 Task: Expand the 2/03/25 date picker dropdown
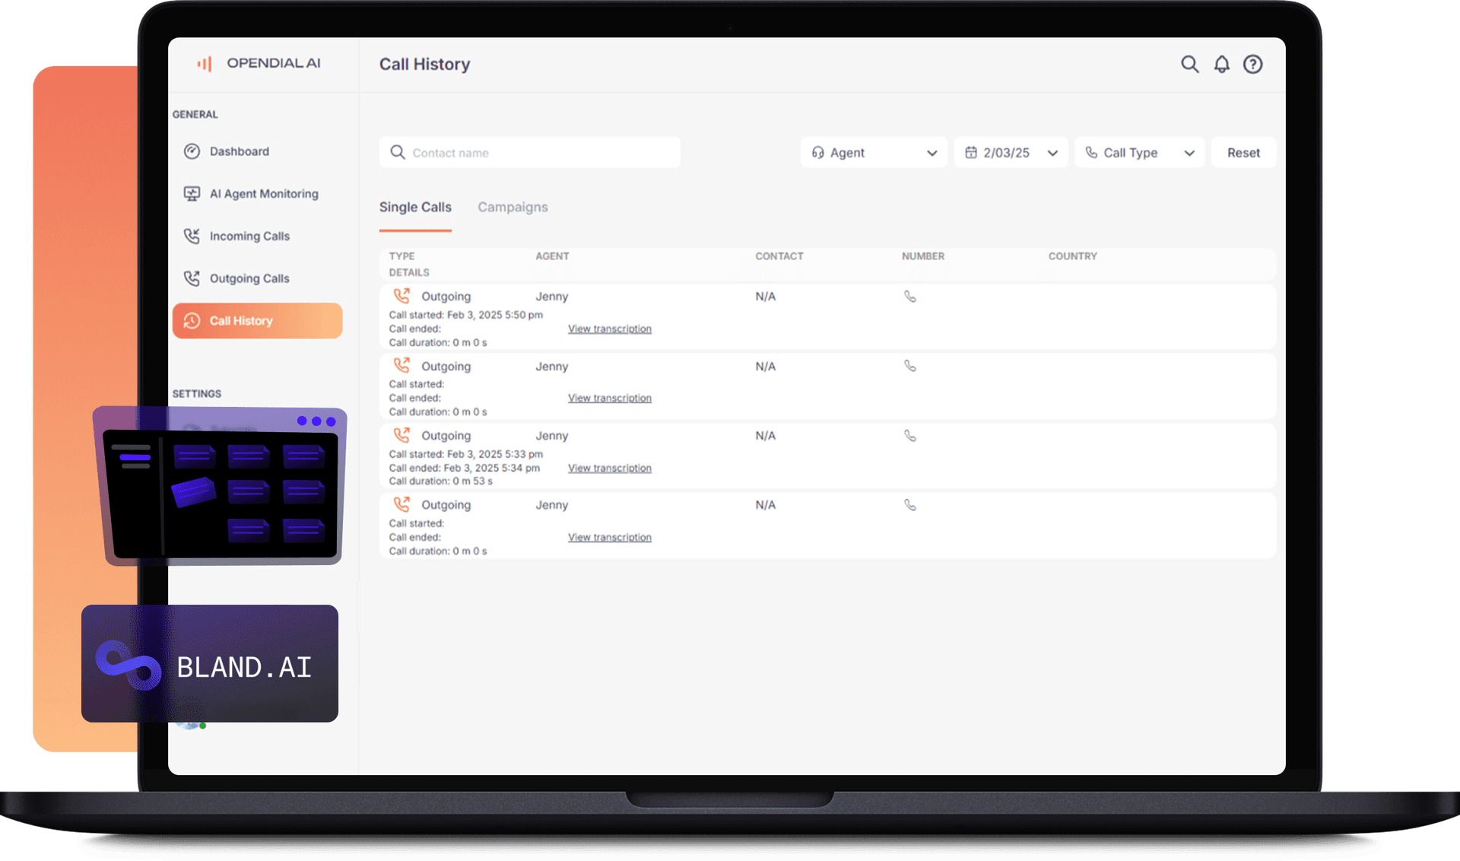(x=1010, y=152)
